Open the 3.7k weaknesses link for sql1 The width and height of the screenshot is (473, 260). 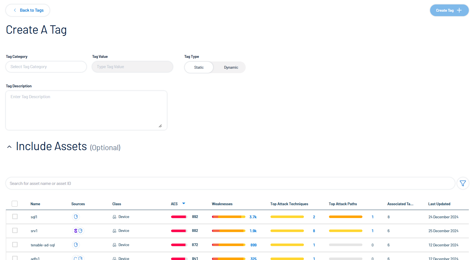[x=253, y=217]
